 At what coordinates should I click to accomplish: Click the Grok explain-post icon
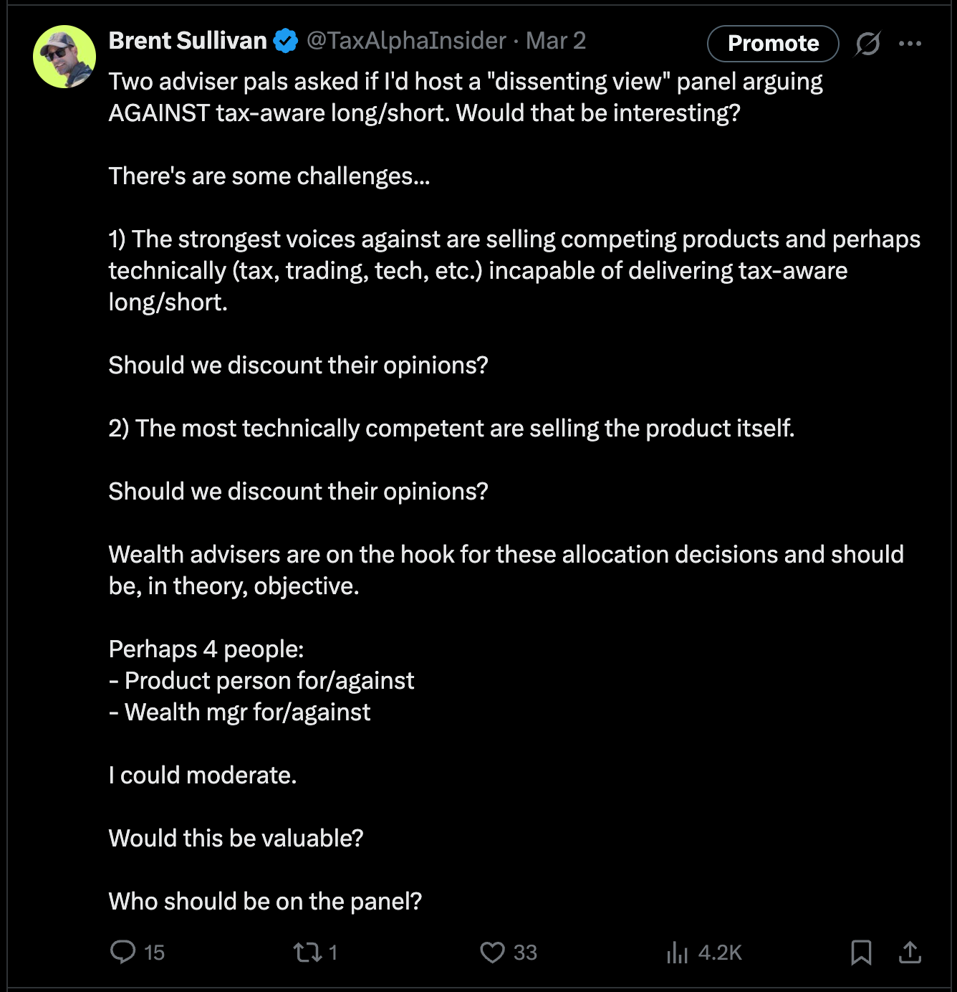pos(867,44)
